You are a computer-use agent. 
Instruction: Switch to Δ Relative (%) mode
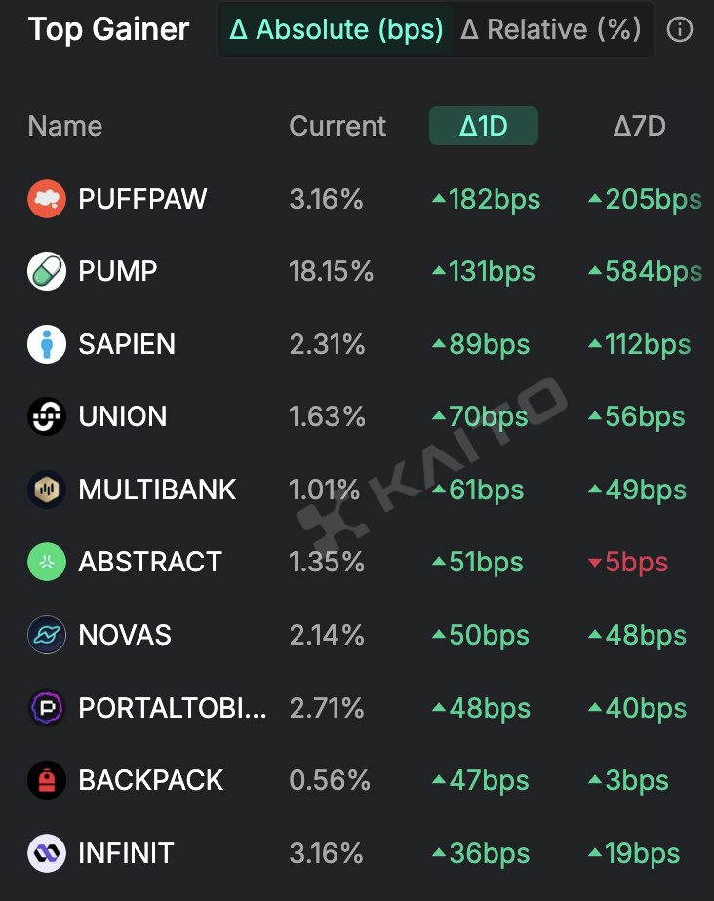click(550, 29)
